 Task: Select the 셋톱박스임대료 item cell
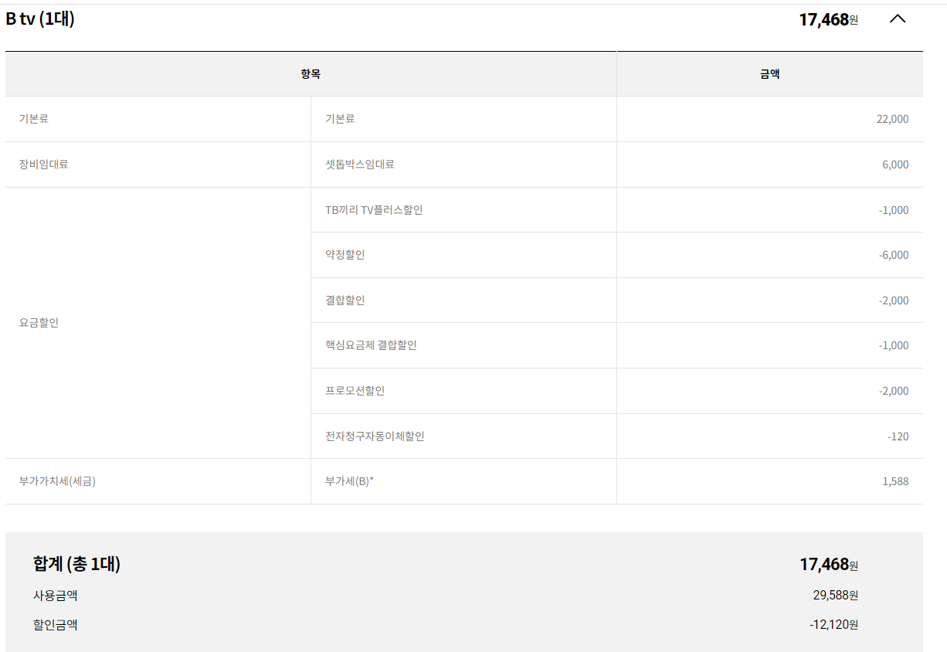tap(360, 165)
